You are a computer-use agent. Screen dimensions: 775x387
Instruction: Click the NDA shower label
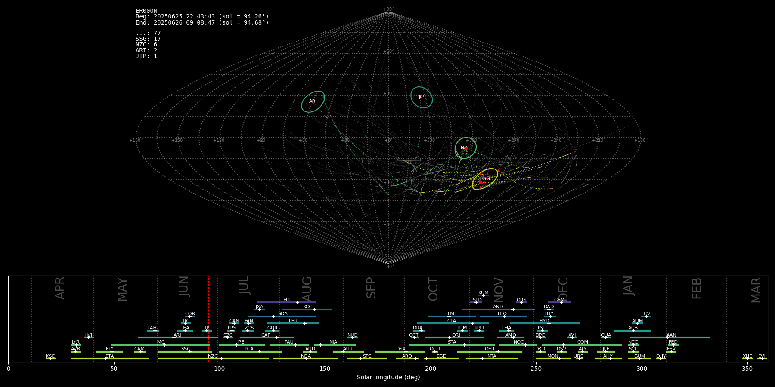click(x=306, y=356)
